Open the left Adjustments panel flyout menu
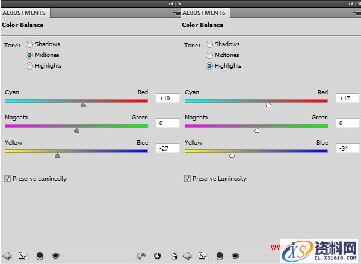The image size is (361, 264). 175,13
